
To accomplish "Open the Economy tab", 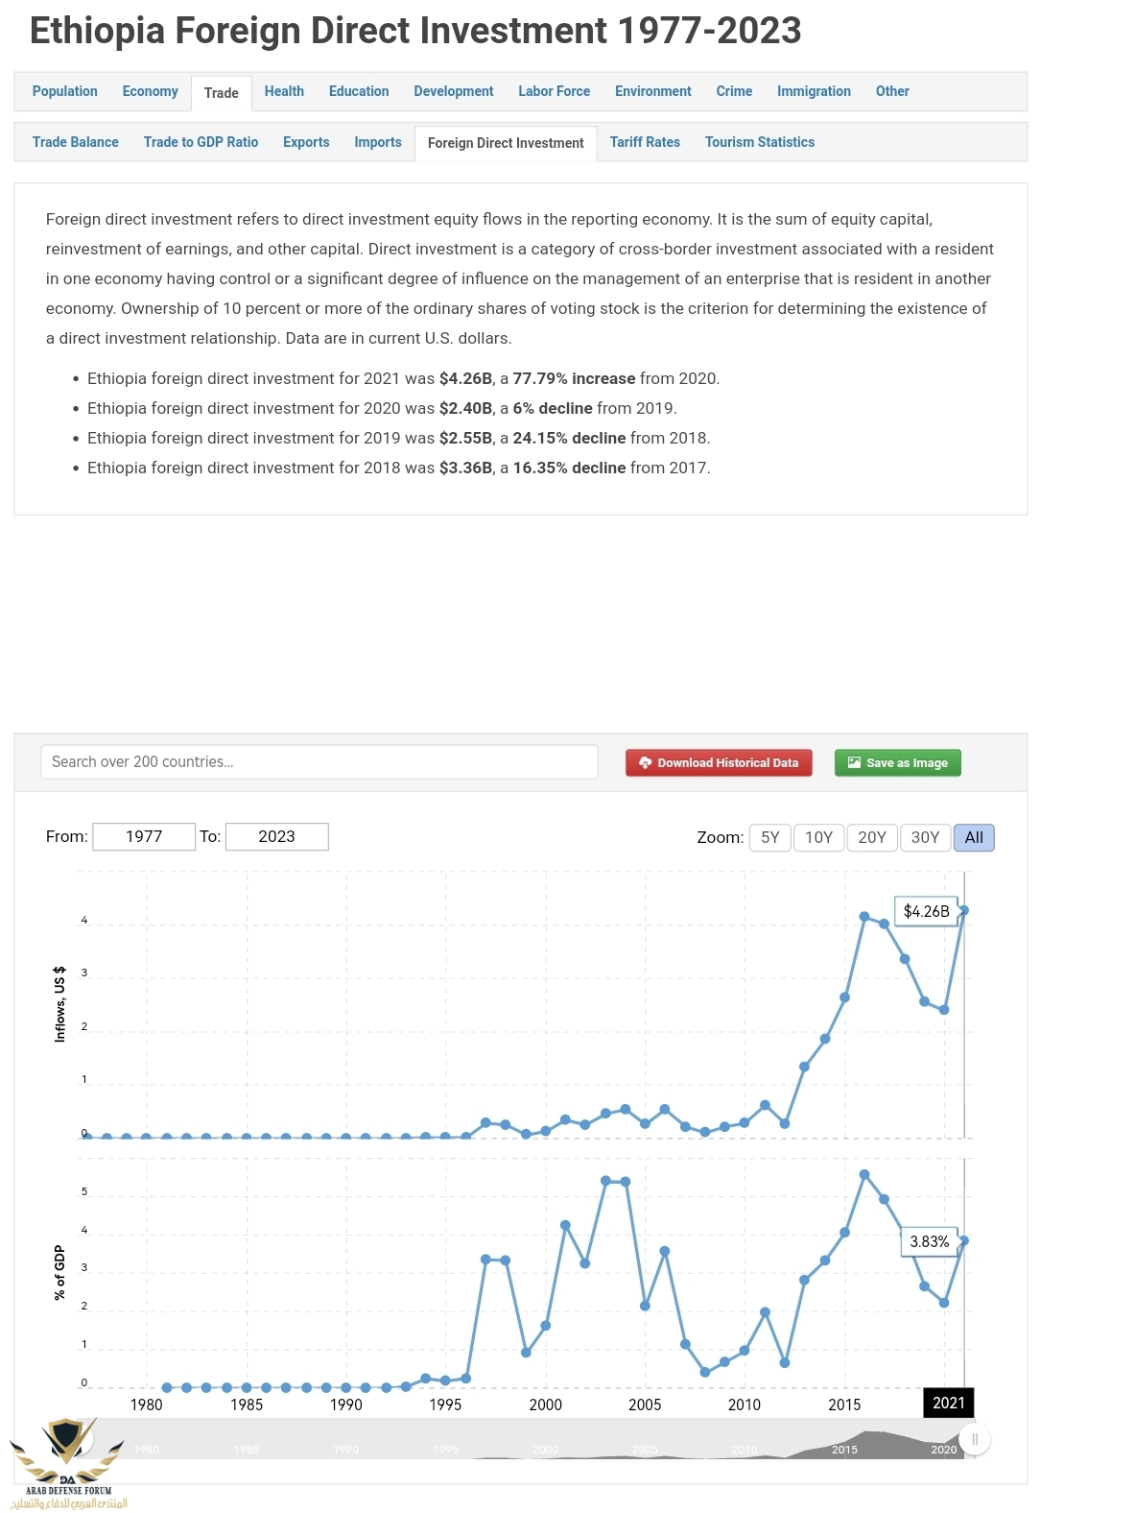I will 150,91.
